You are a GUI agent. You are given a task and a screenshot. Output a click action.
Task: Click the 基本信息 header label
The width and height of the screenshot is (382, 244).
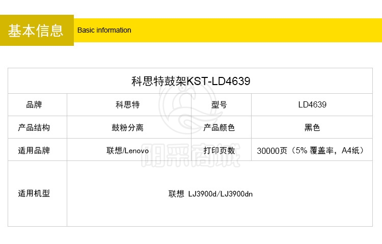click(36, 31)
